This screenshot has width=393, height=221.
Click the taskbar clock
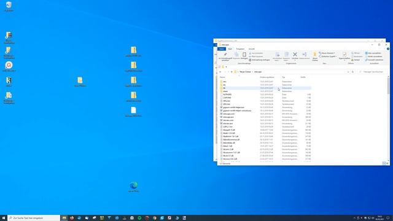click(x=379, y=218)
